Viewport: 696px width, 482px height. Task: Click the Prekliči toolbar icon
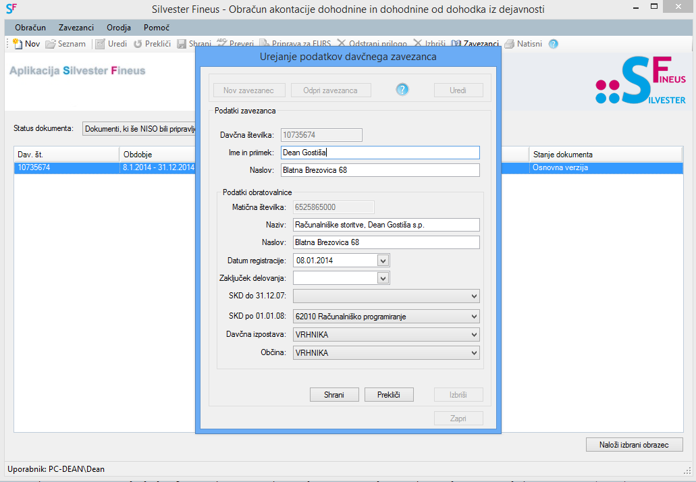click(x=138, y=43)
